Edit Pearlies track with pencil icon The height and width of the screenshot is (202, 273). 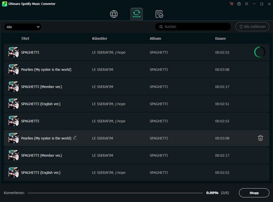click(74, 138)
